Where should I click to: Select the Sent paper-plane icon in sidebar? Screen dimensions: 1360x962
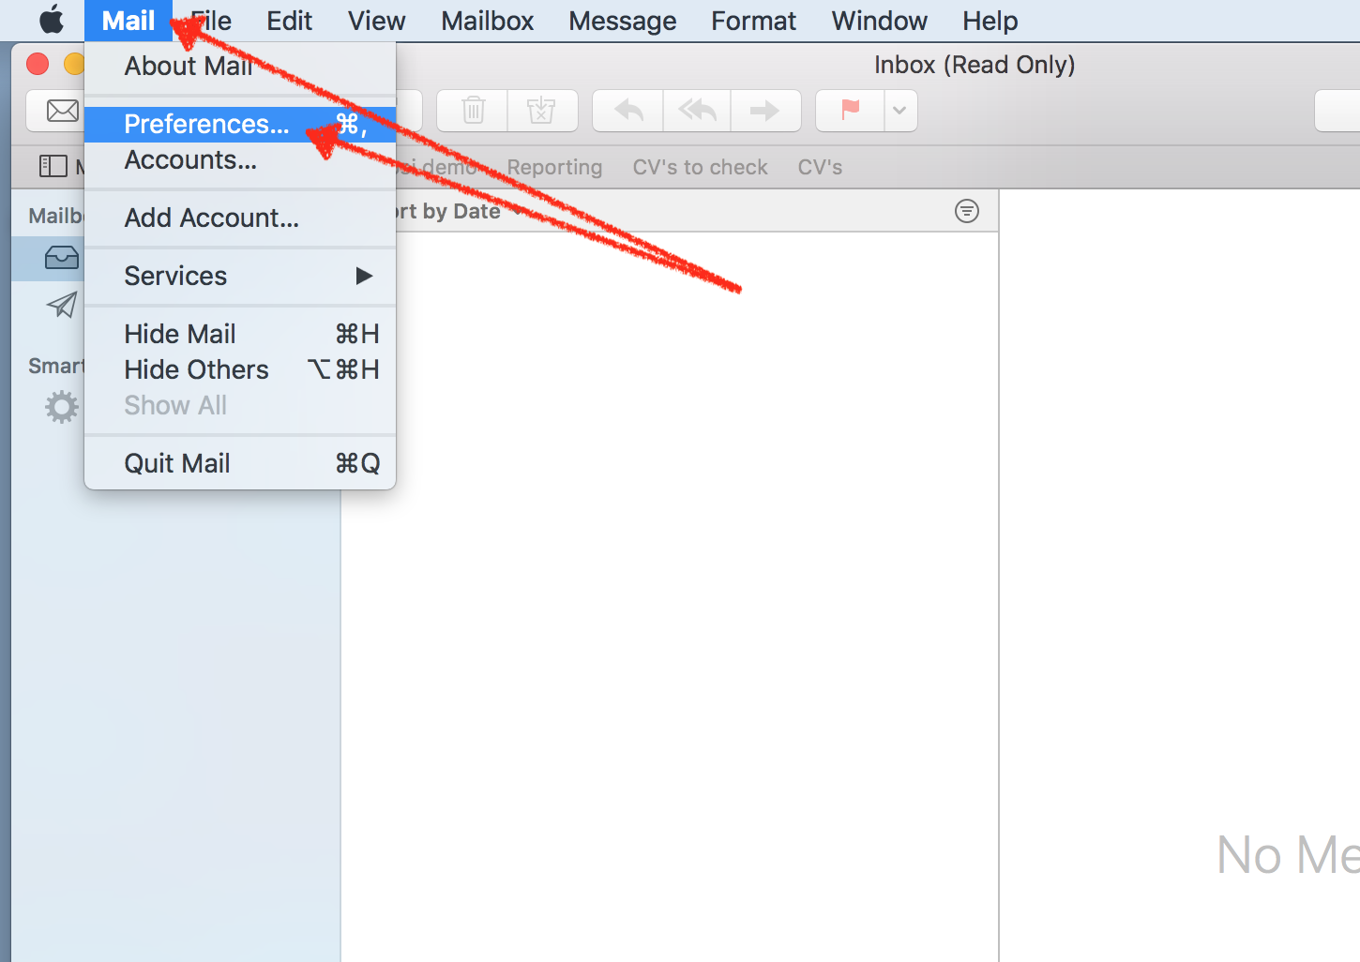coord(62,305)
